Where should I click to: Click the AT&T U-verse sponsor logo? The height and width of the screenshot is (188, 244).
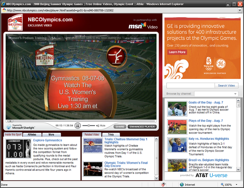point(211,175)
